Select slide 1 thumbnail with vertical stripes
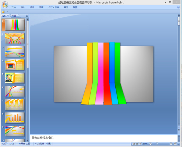 click(x=15, y=25)
